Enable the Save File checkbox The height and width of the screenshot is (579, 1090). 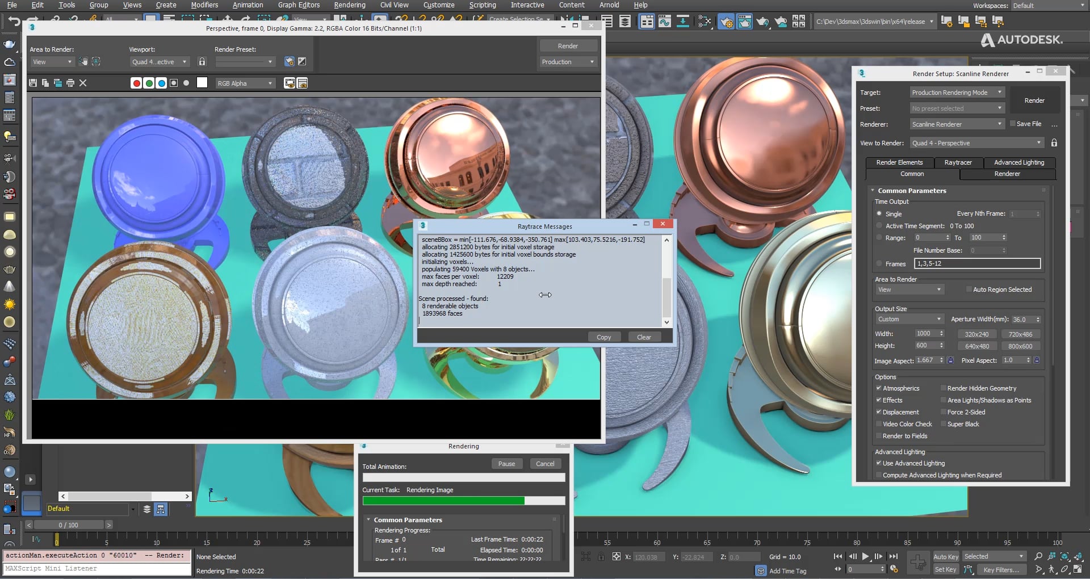point(1012,124)
